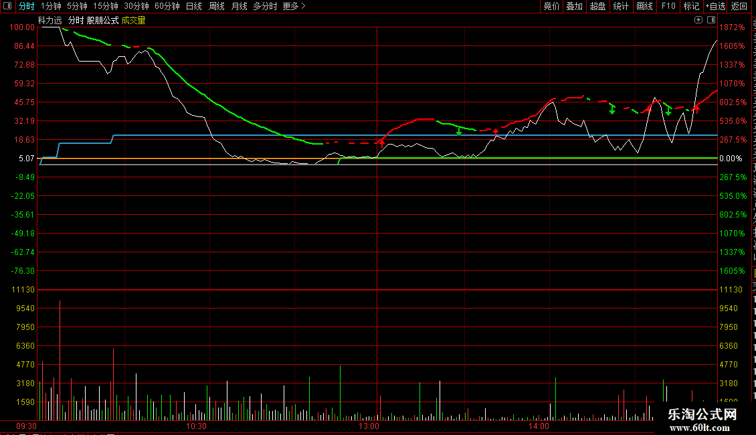Click the green down-arrow signal below 32.19 line
The width and height of the screenshot is (756, 435).
459,132
